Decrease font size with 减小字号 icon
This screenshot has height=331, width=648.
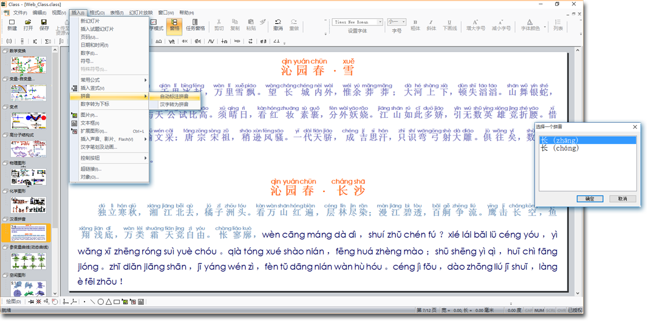click(x=501, y=24)
